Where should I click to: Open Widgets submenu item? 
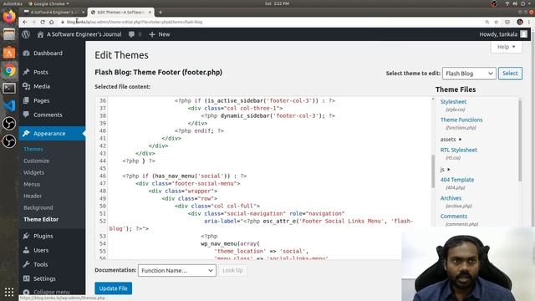pos(33,172)
